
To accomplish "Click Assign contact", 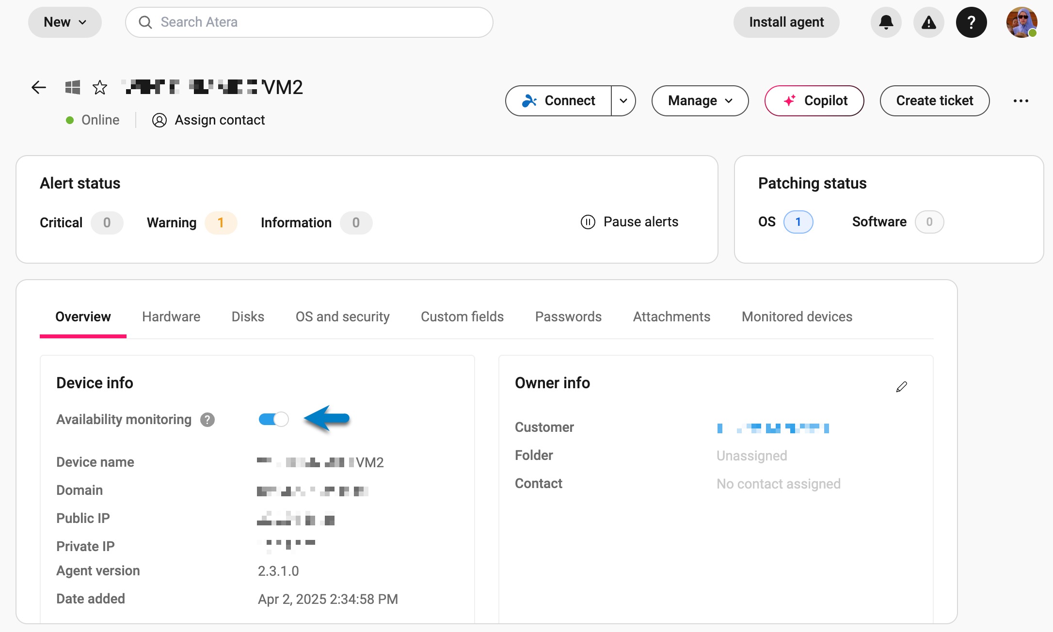I will point(220,120).
